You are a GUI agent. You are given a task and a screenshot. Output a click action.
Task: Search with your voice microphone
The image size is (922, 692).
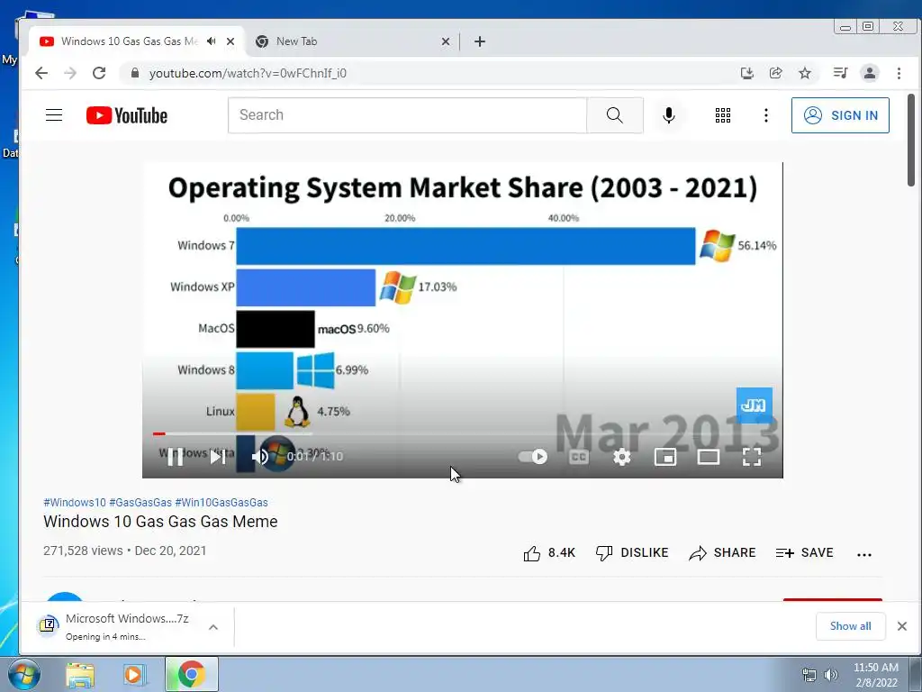coord(669,115)
